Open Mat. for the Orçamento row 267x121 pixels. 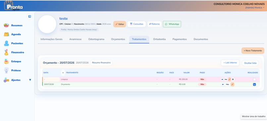point(228,84)
